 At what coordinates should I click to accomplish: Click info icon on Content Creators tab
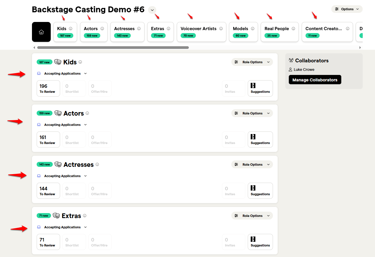[x=347, y=29]
